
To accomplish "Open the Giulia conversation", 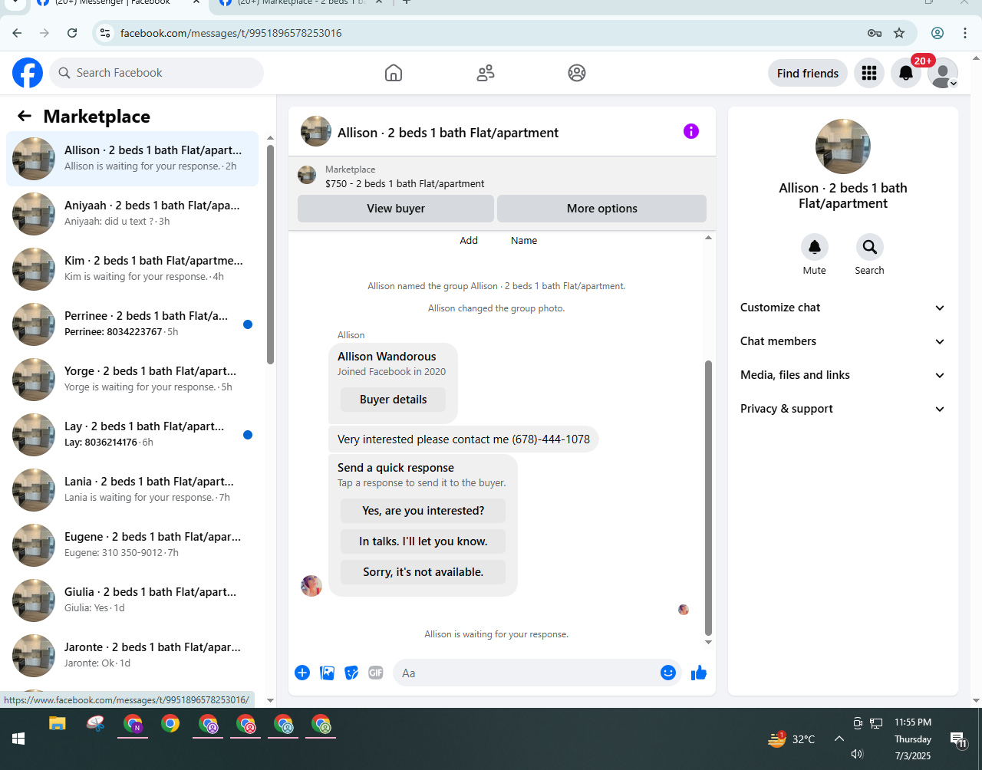I will coord(133,601).
